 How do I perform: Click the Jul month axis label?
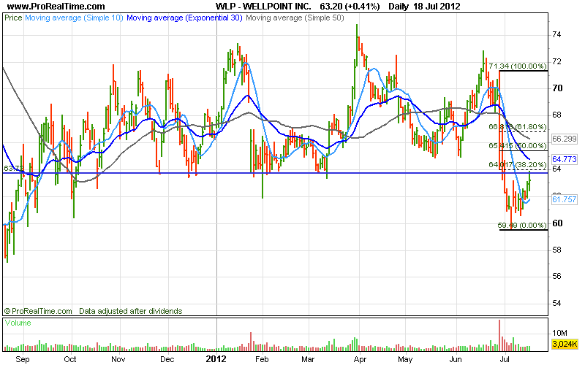(505, 359)
